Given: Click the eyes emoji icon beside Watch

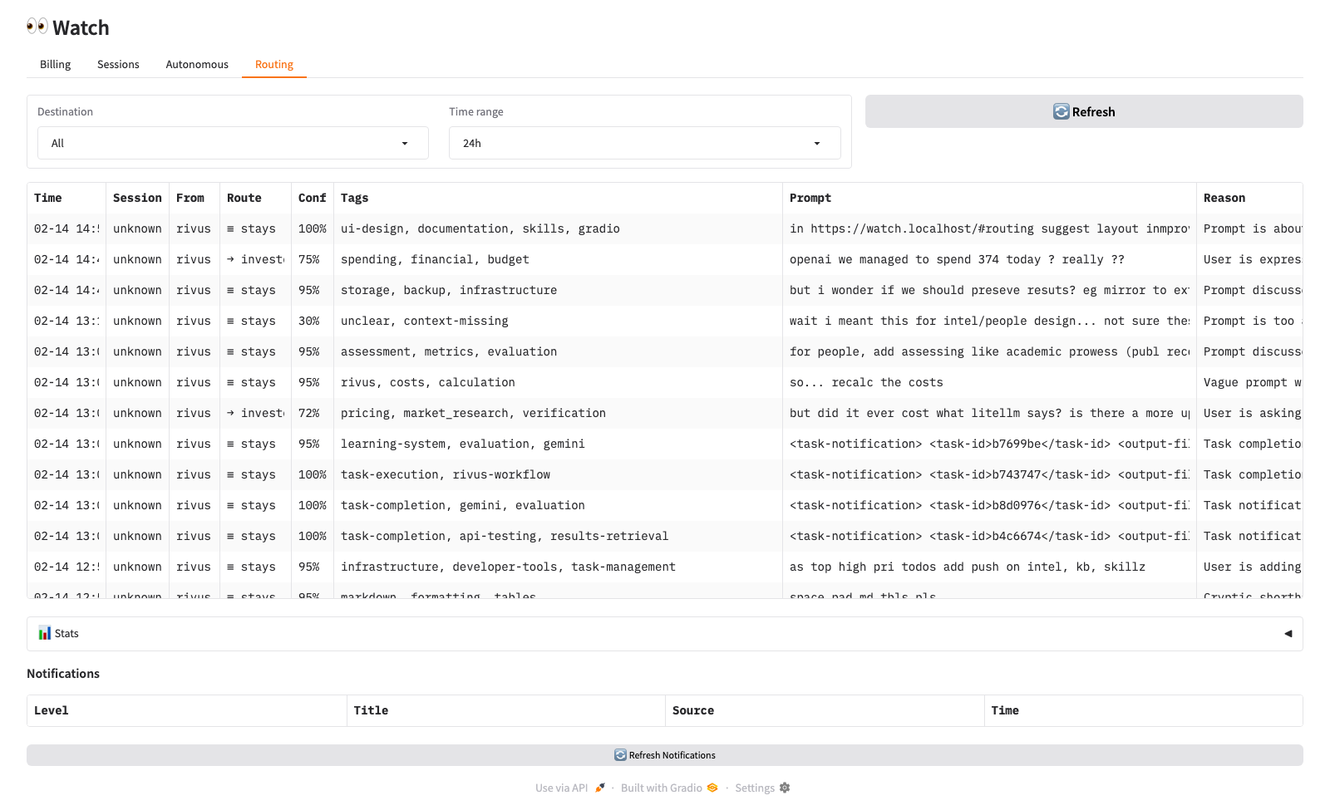Looking at the screenshot, I should (37, 27).
